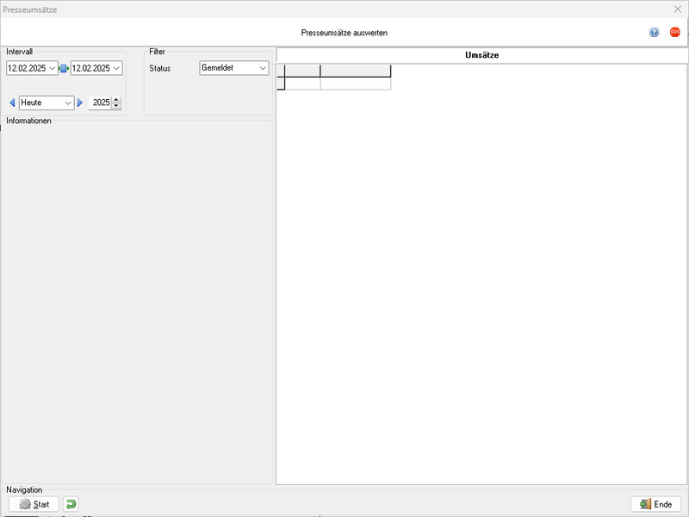Image resolution: width=689 pixels, height=517 pixels.
Task: Click the red SOS support icon
Action: 674,32
